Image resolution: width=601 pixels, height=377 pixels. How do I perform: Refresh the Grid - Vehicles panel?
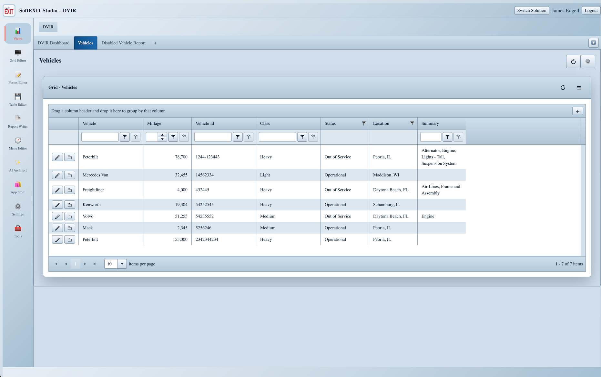tap(563, 88)
